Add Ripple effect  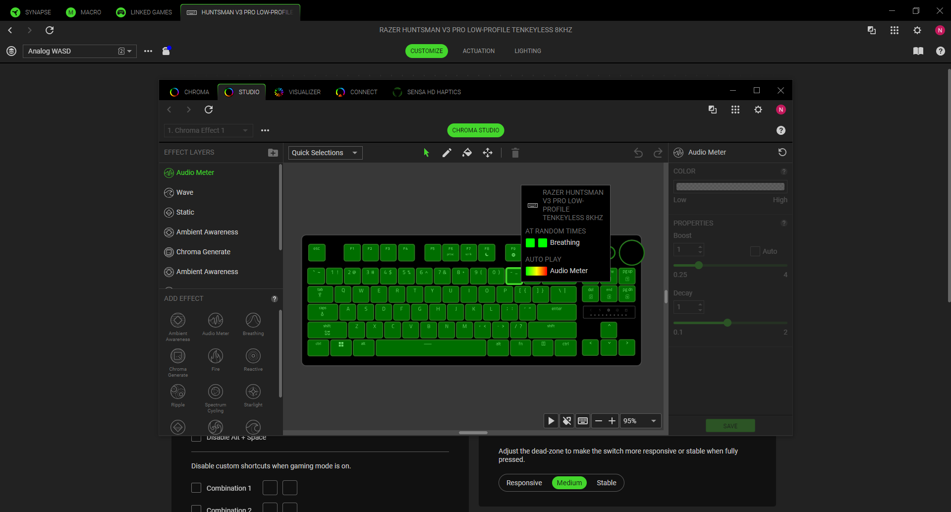(178, 396)
